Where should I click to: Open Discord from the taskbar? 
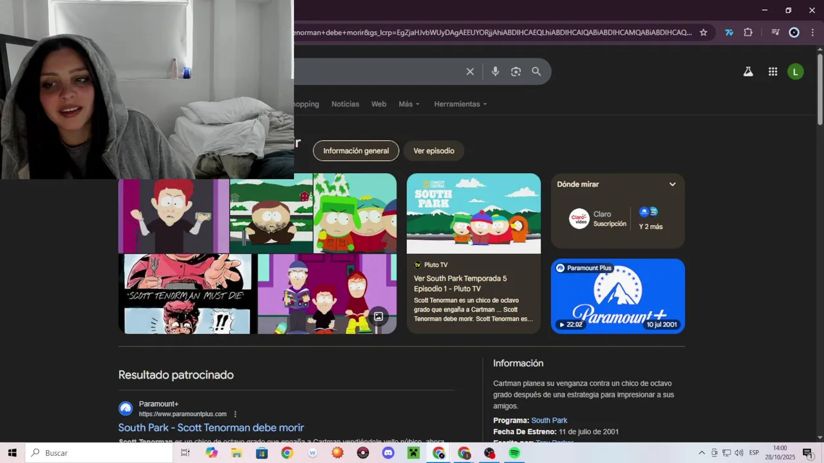pos(388,453)
